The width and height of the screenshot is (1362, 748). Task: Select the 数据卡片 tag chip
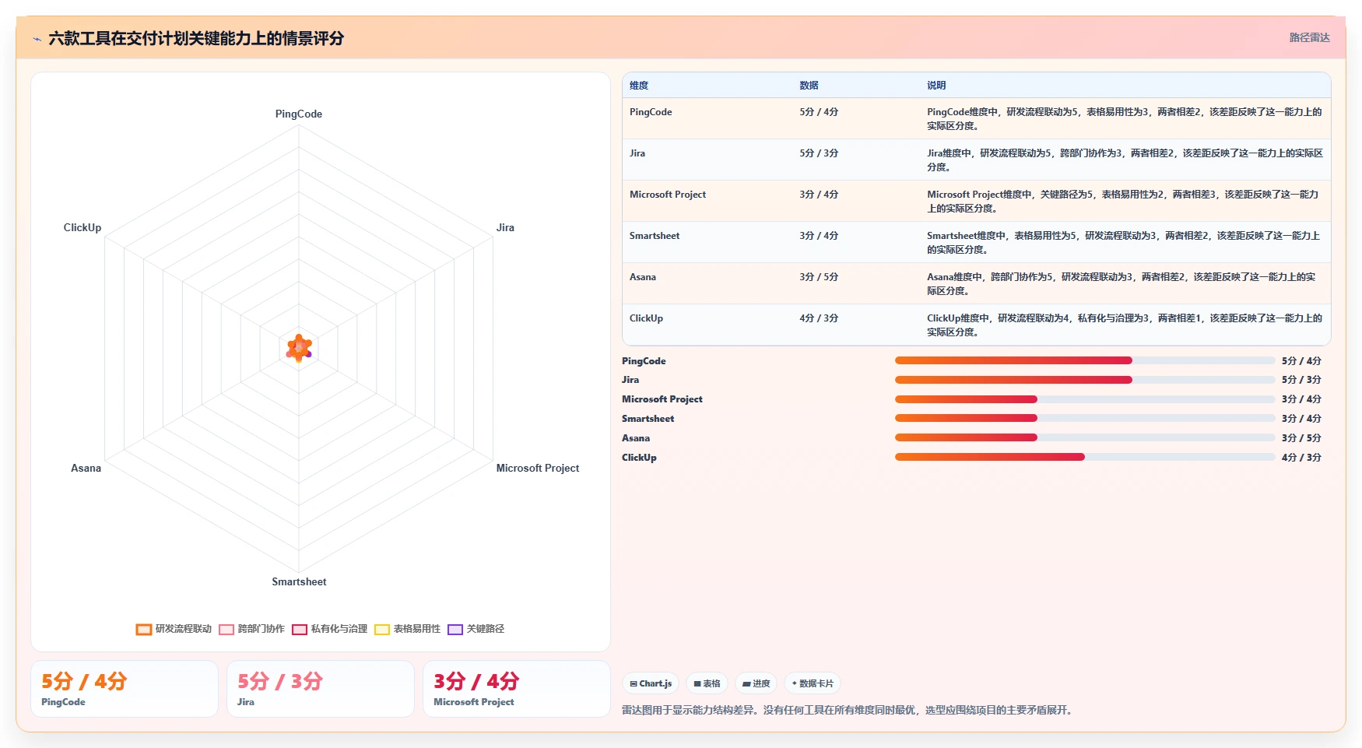point(813,683)
